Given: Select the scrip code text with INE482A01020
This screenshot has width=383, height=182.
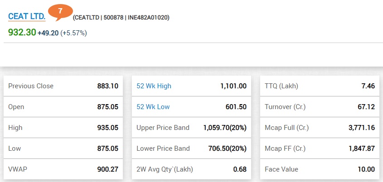Looking at the screenshot, I should 121,18.
